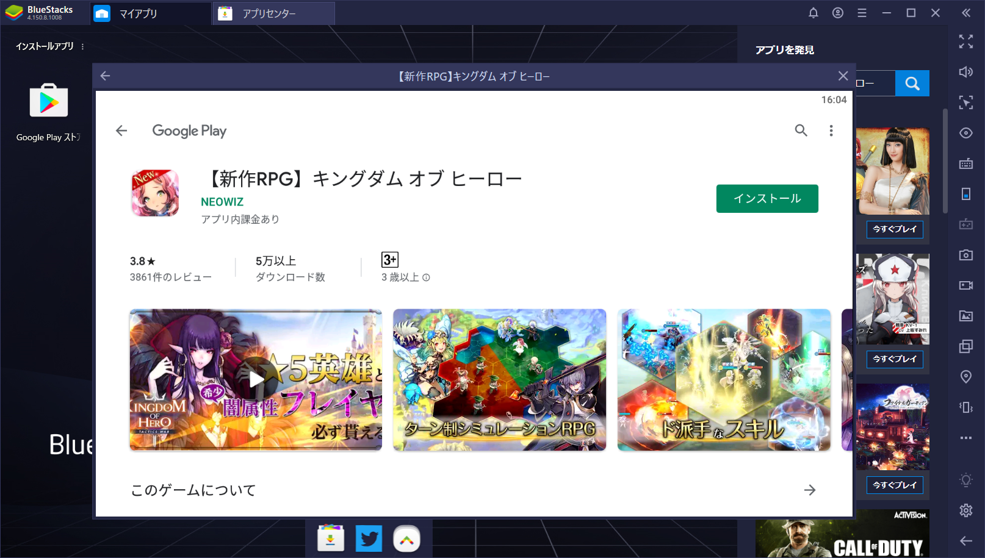
Task: Click the volume speaker icon in sidebar
Action: click(x=966, y=72)
